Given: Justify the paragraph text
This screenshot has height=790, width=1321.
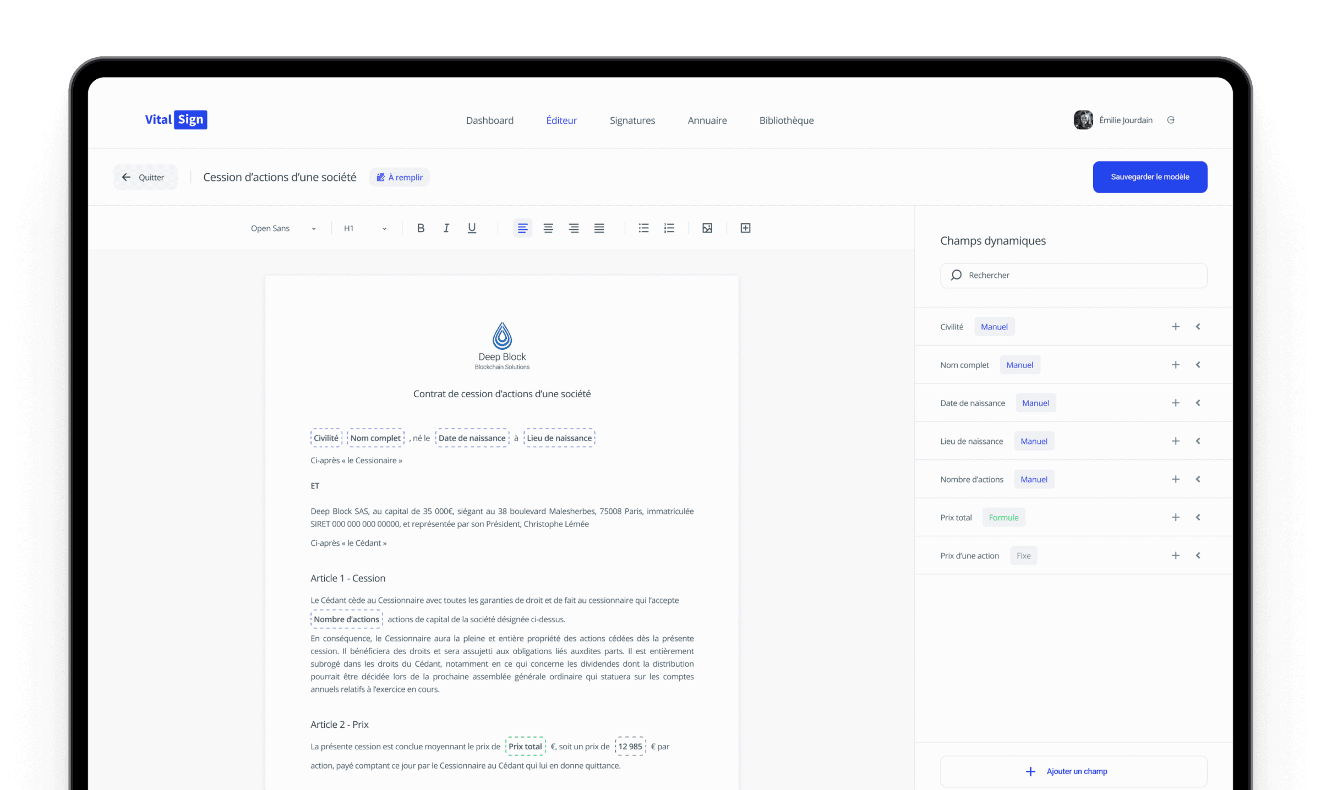Looking at the screenshot, I should 599,228.
